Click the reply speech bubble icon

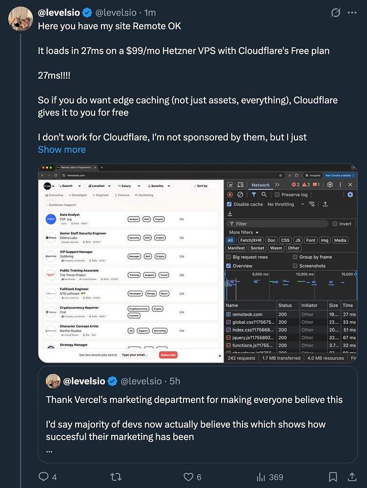44,477
